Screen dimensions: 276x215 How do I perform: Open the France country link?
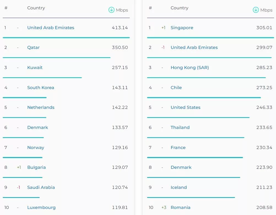click(x=178, y=148)
